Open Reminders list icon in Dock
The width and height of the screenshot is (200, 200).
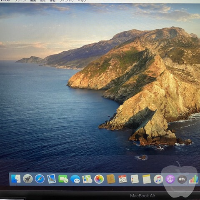[135, 179]
